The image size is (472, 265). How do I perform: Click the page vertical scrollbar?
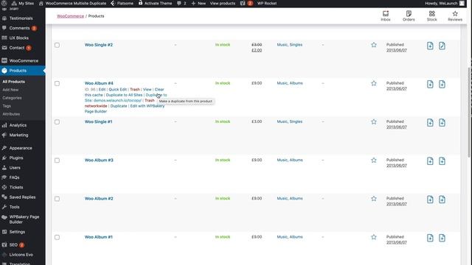pyautogui.click(x=469, y=112)
